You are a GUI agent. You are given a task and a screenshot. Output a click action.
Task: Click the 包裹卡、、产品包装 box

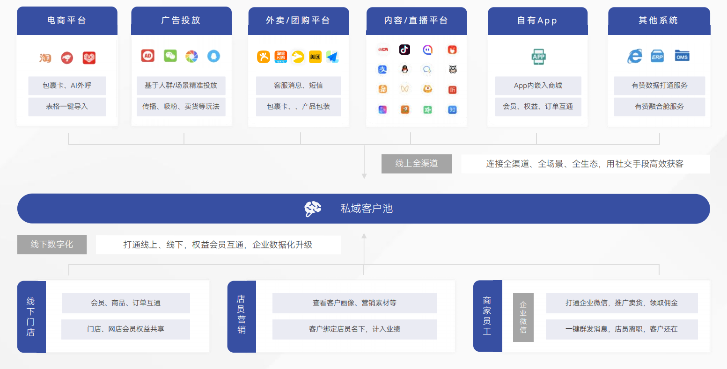pos(299,107)
